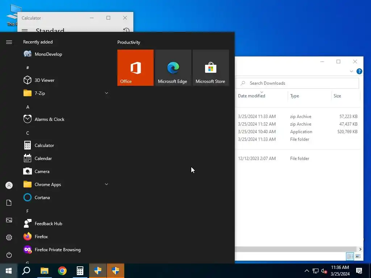Open Documents from Start sidebar
The height and width of the screenshot is (278, 371).
(9, 203)
